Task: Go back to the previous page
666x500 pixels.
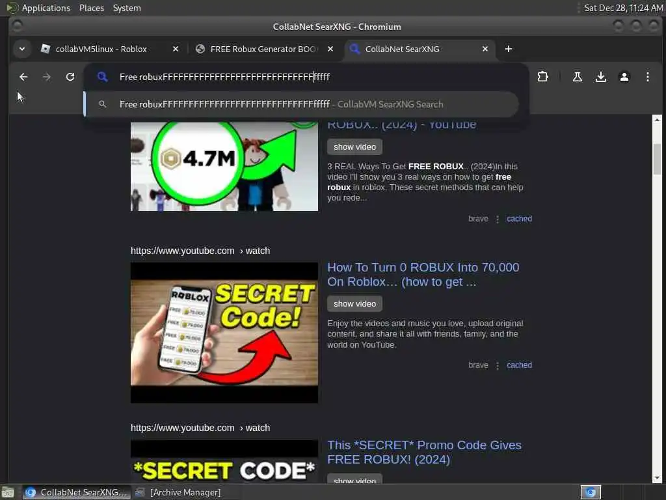Action: pyautogui.click(x=23, y=77)
